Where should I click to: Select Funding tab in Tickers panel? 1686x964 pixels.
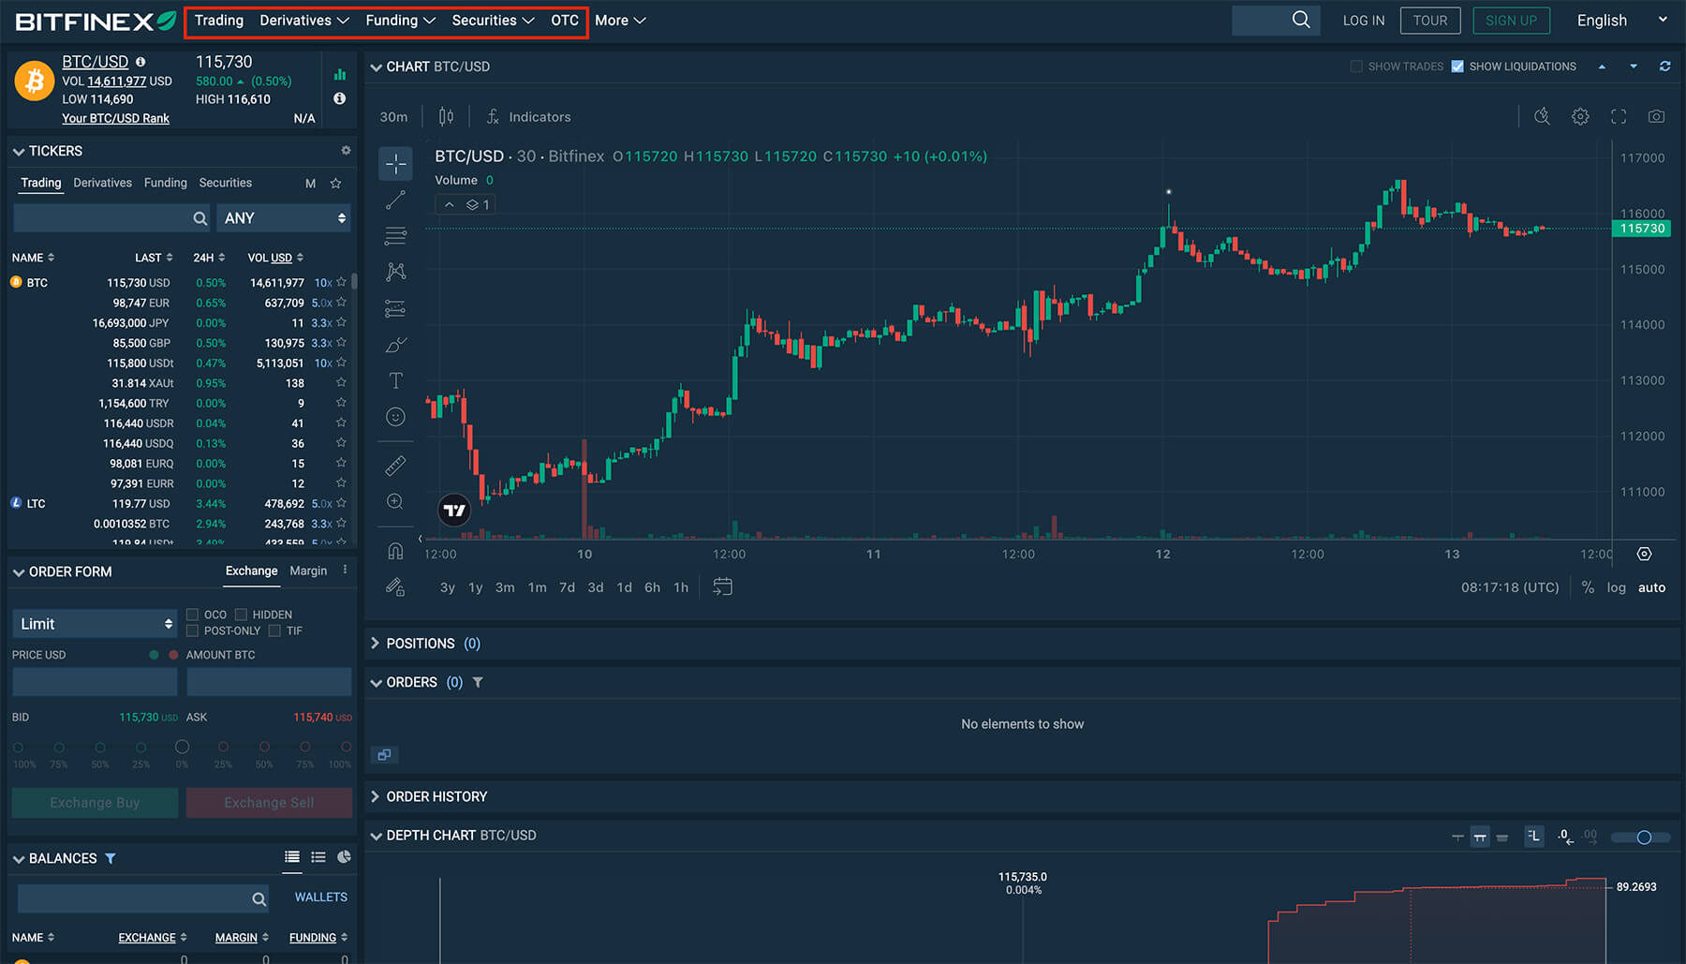165,183
